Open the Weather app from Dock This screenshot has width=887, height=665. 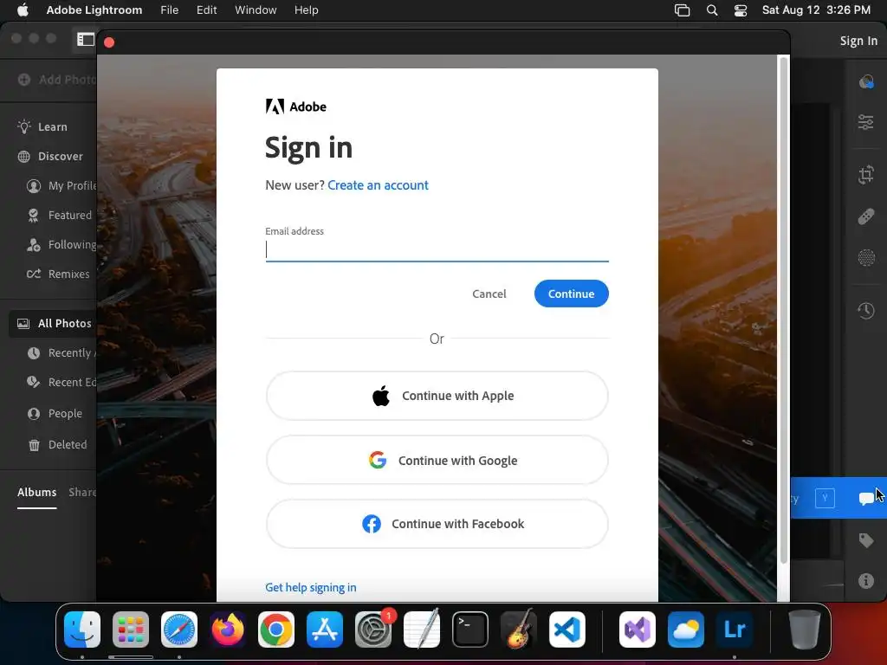point(686,629)
